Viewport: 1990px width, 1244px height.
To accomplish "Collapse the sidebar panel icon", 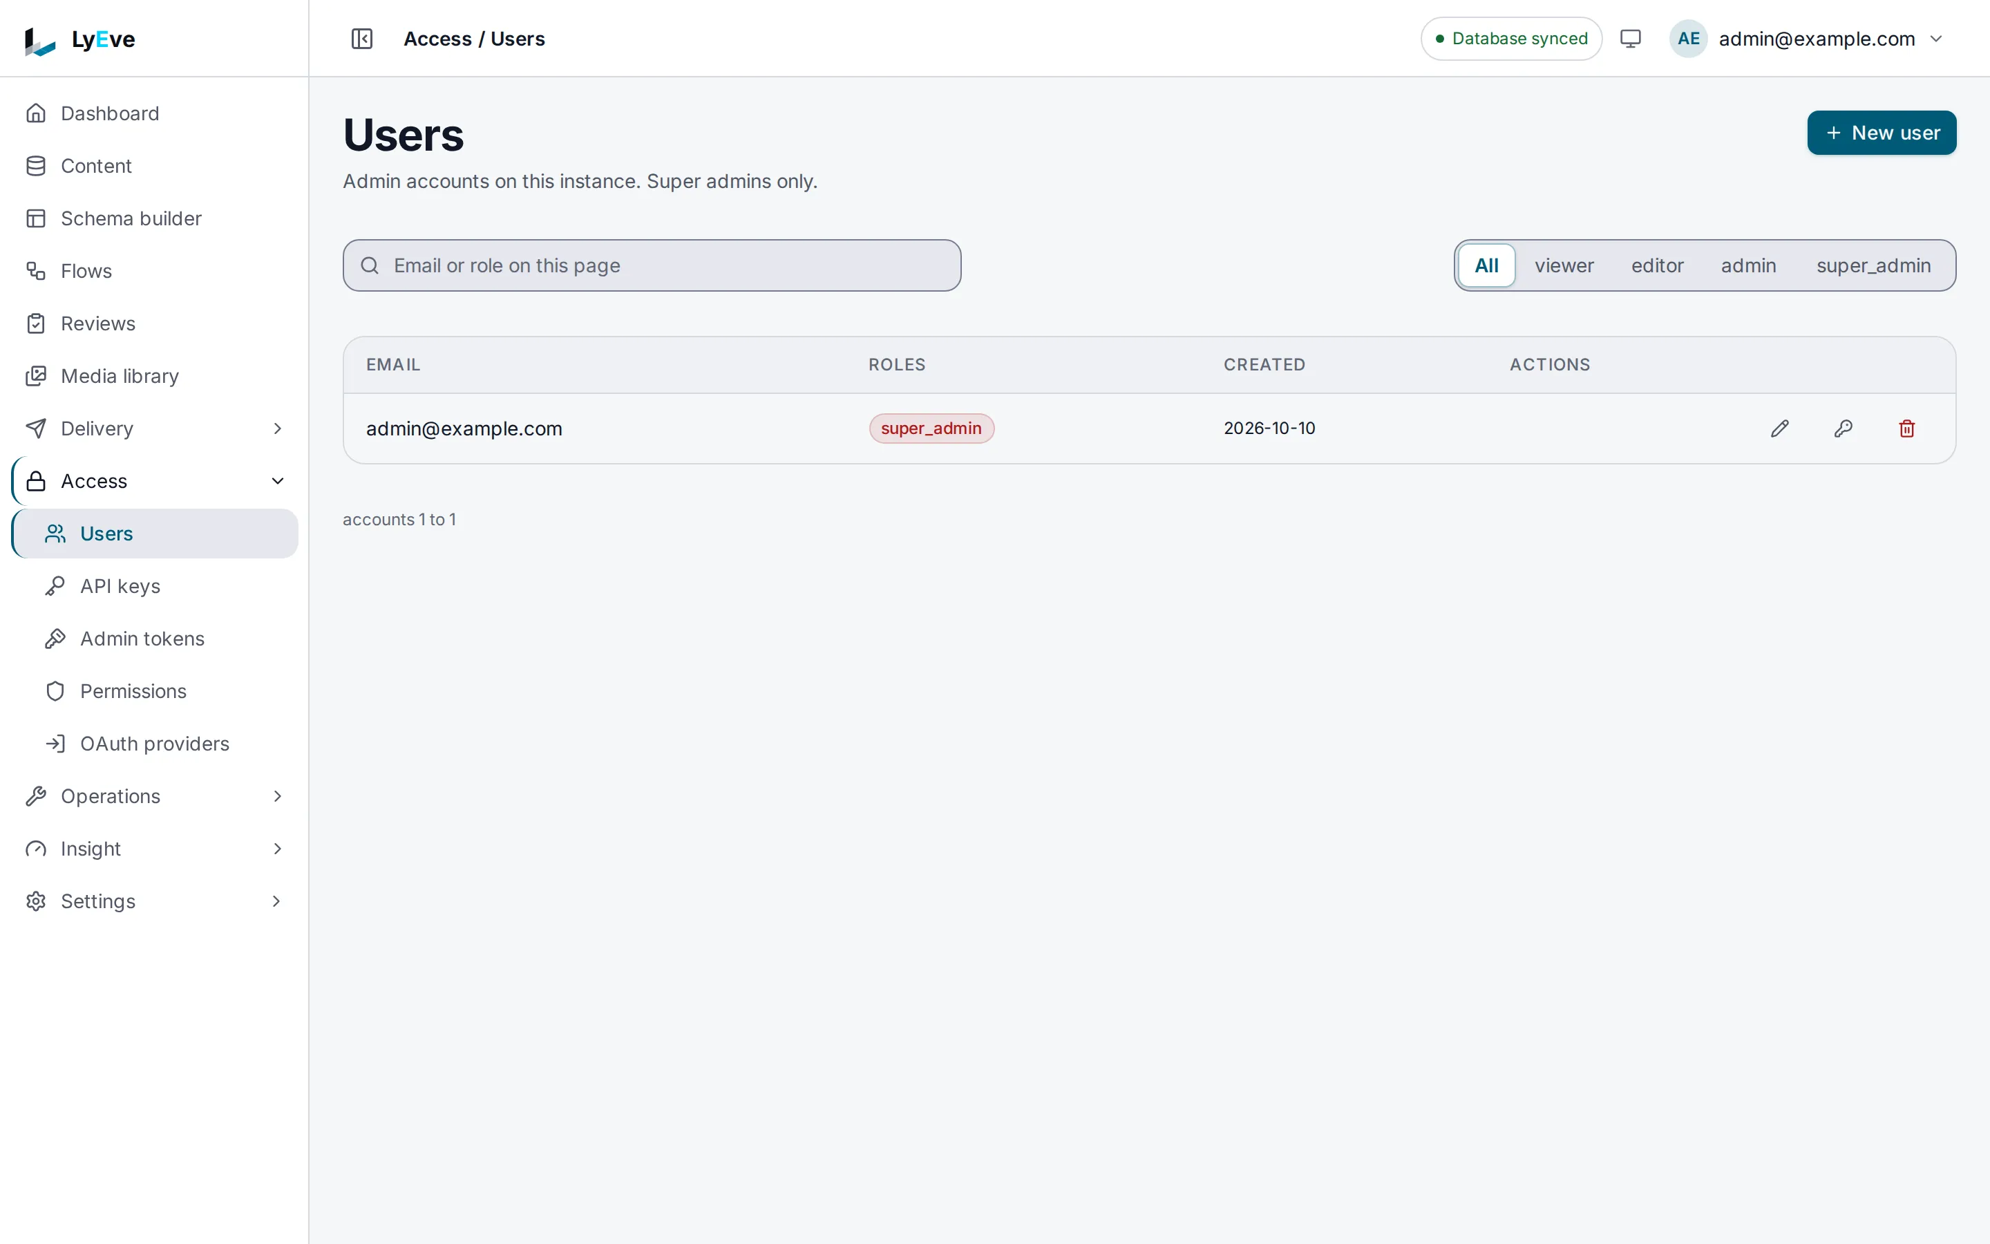I will click(362, 39).
